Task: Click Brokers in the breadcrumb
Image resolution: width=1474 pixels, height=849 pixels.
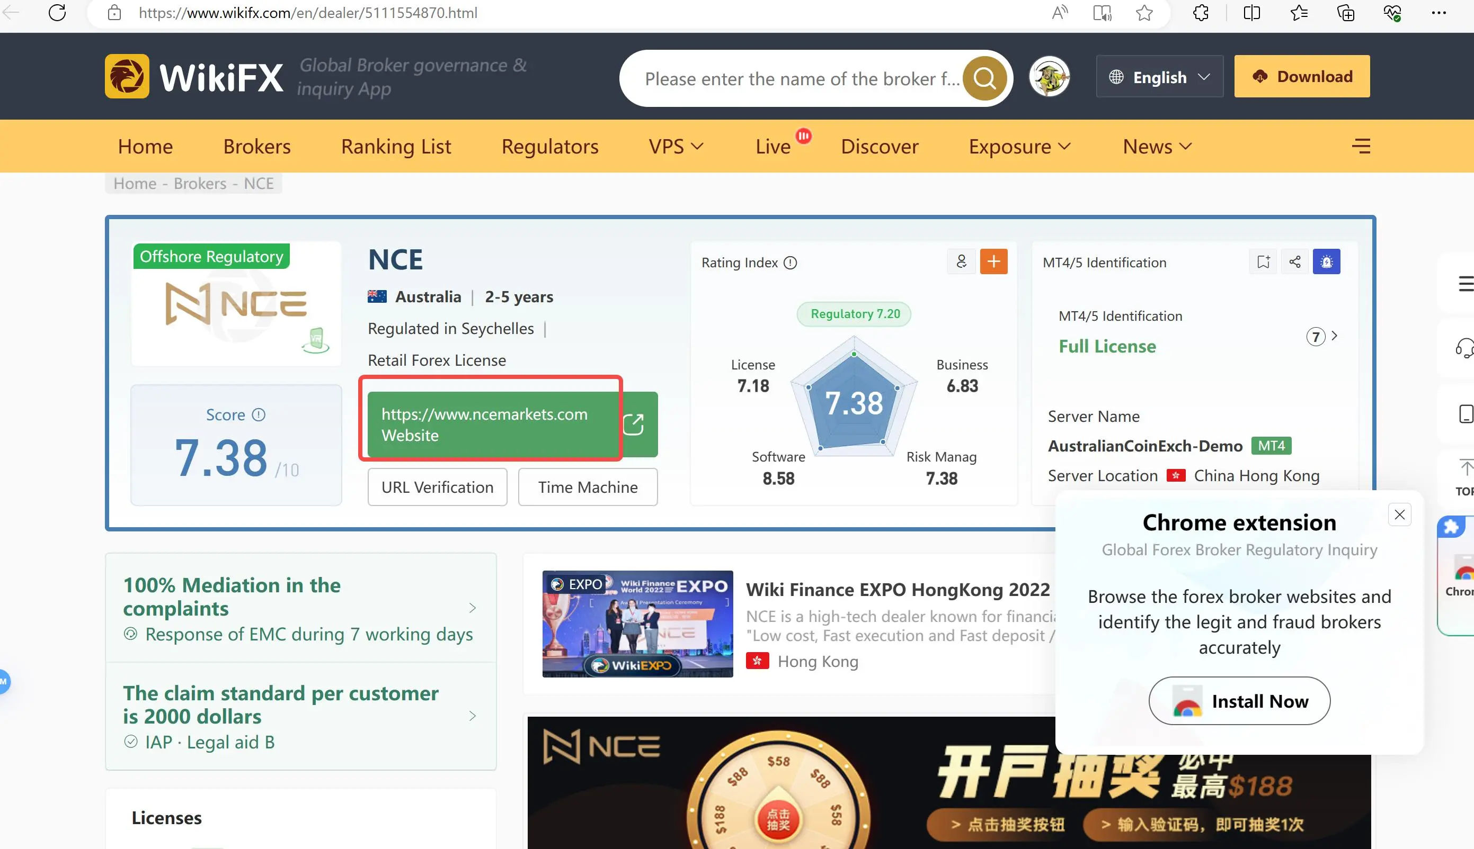Action: click(x=200, y=184)
